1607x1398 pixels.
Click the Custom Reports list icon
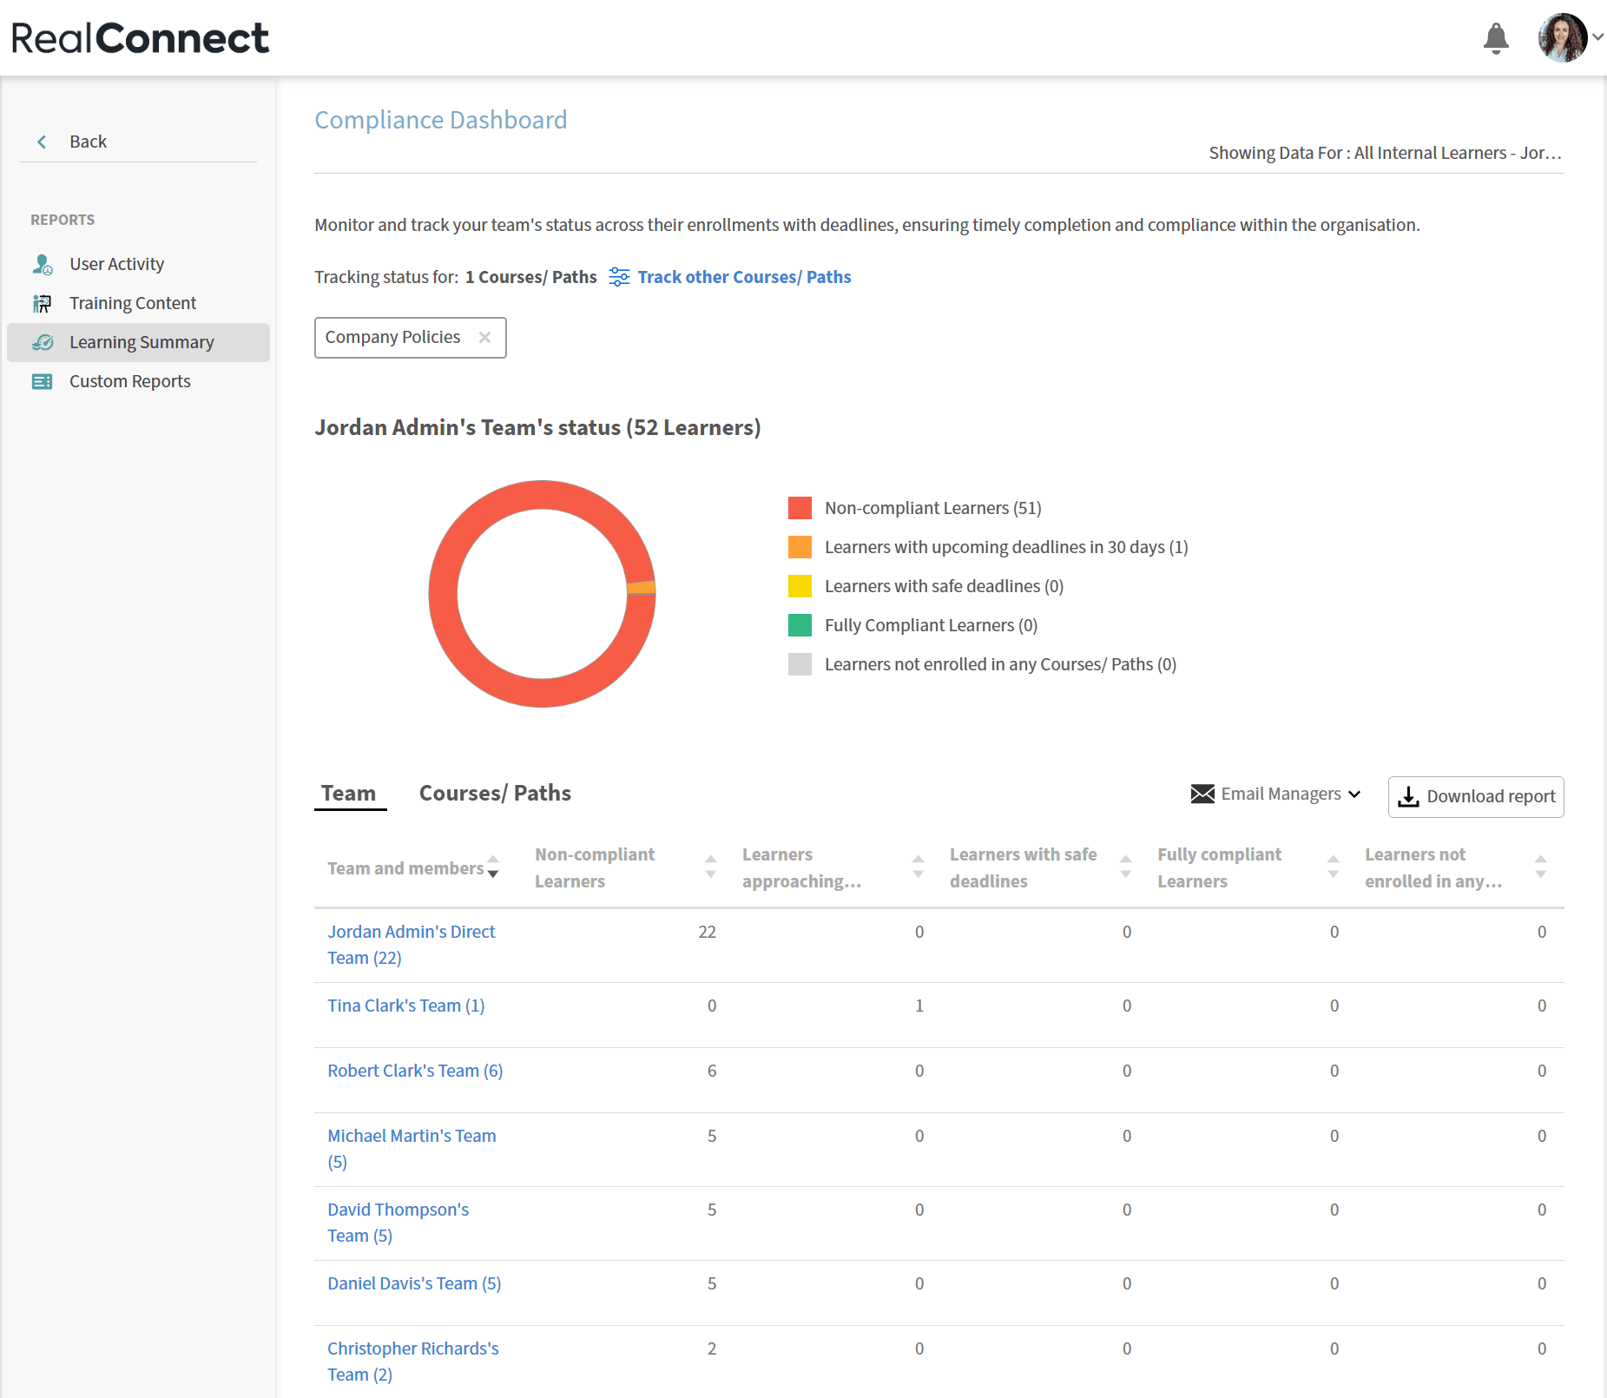pyautogui.click(x=43, y=381)
